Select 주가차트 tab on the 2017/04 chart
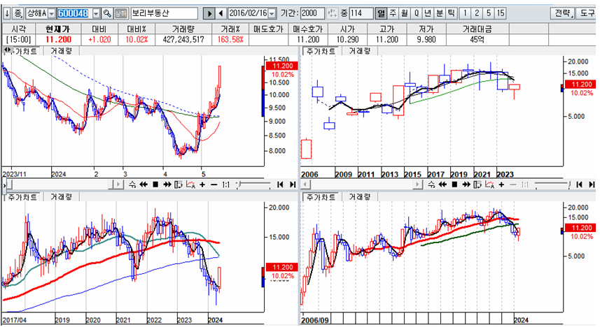This screenshot has height=327, width=600. 22,197
